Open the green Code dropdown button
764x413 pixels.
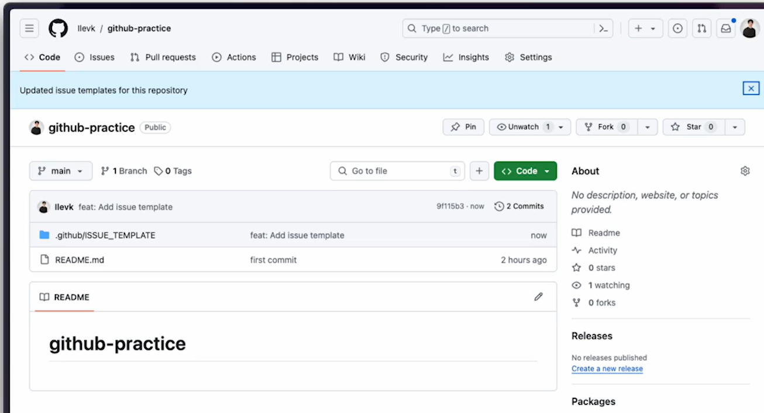coord(525,171)
